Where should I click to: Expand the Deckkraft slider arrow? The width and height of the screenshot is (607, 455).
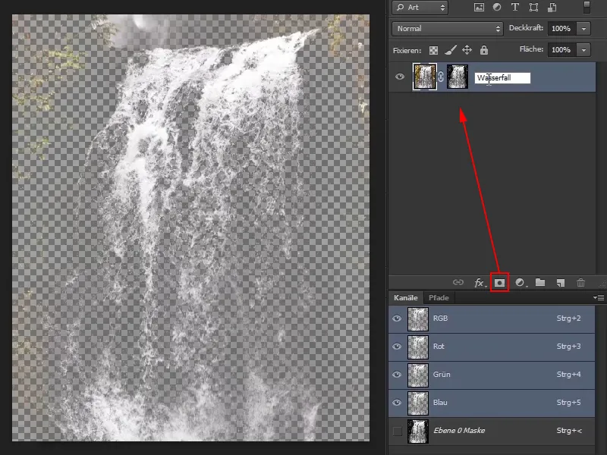pyautogui.click(x=583, y=29)
